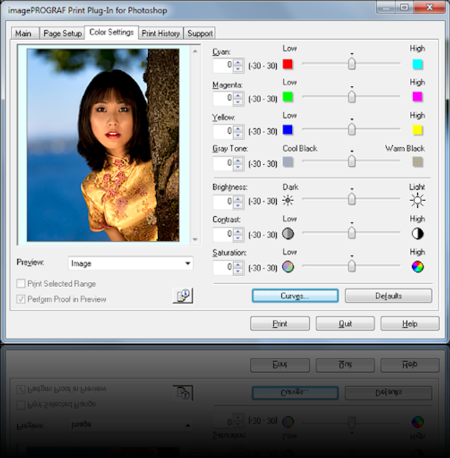Switch to the Page Setup tab
450x458 pixels.
coord(62,34)
